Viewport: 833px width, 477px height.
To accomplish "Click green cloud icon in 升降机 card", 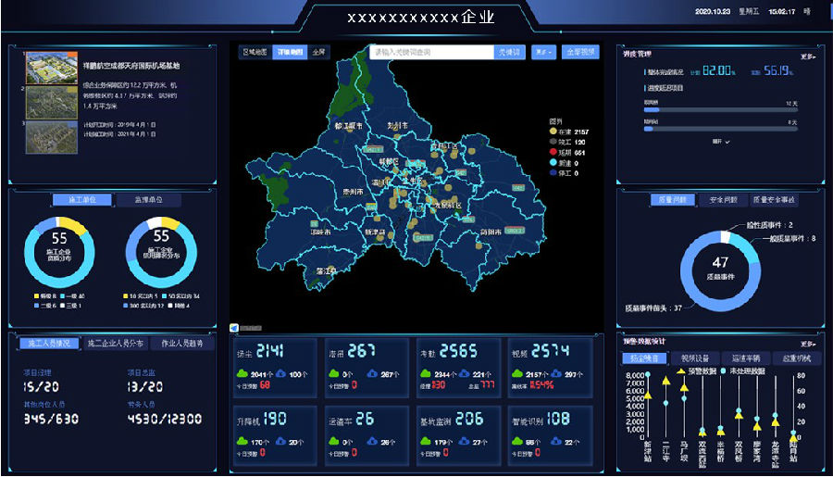I will pos(242,442).
